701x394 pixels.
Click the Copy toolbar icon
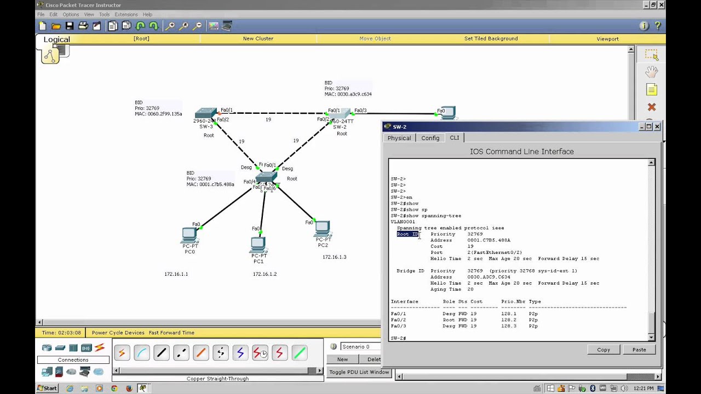tap(113, 26)
